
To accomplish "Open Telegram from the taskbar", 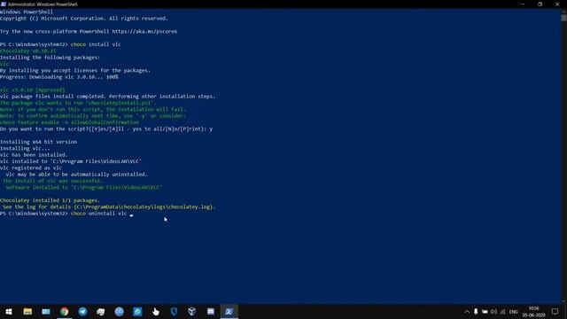I will click(82, 311).
